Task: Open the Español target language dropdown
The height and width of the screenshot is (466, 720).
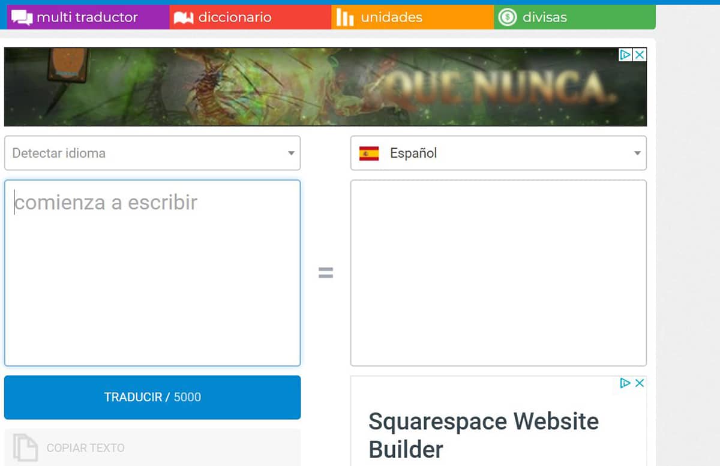Action: (498, 153)
